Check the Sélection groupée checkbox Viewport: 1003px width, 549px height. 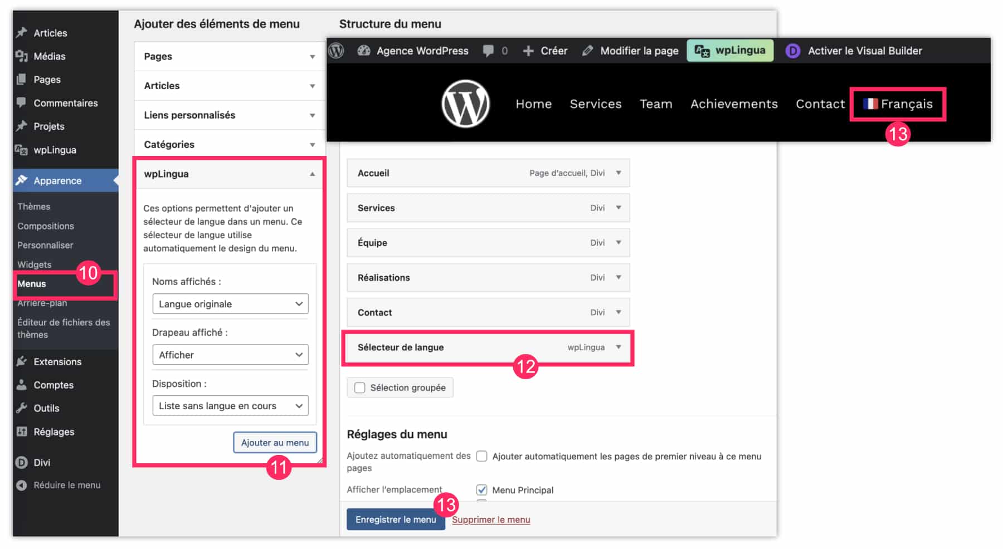(x=360, y=388)
